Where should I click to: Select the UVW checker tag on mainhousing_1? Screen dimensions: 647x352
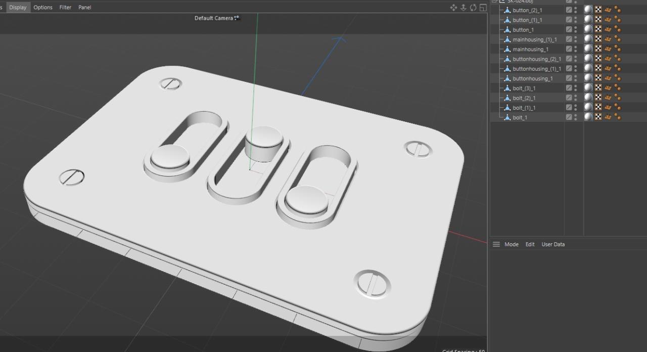[x=598, y=49]
